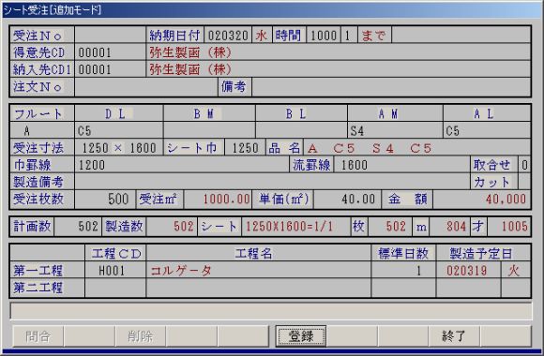Select the AM flute cell showing S4
The height and width of the screenshot is (356, 544).
click(395, 130)
